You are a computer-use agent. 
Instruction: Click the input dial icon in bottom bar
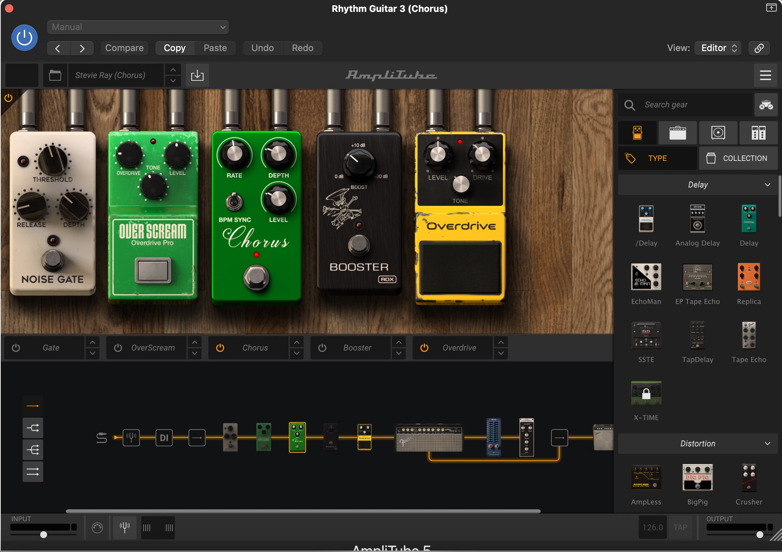click(x=97, y=527)
